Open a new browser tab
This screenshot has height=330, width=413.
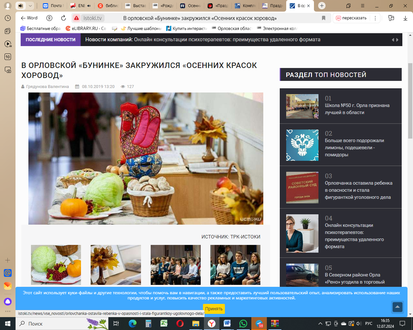[x=322, y=6]
